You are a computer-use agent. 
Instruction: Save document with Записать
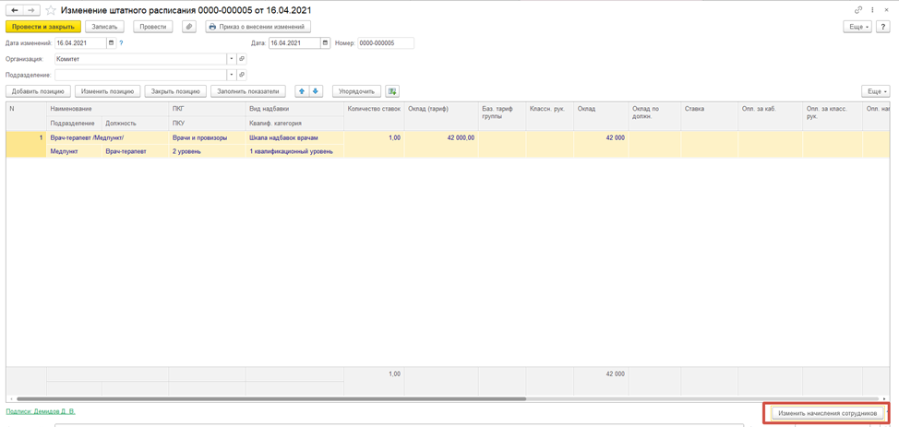(105, 27)
